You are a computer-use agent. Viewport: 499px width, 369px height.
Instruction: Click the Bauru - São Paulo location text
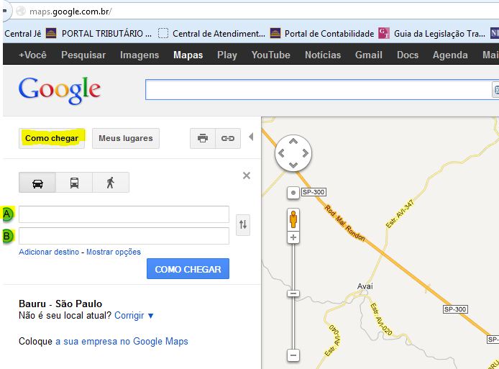pos(60,304)
